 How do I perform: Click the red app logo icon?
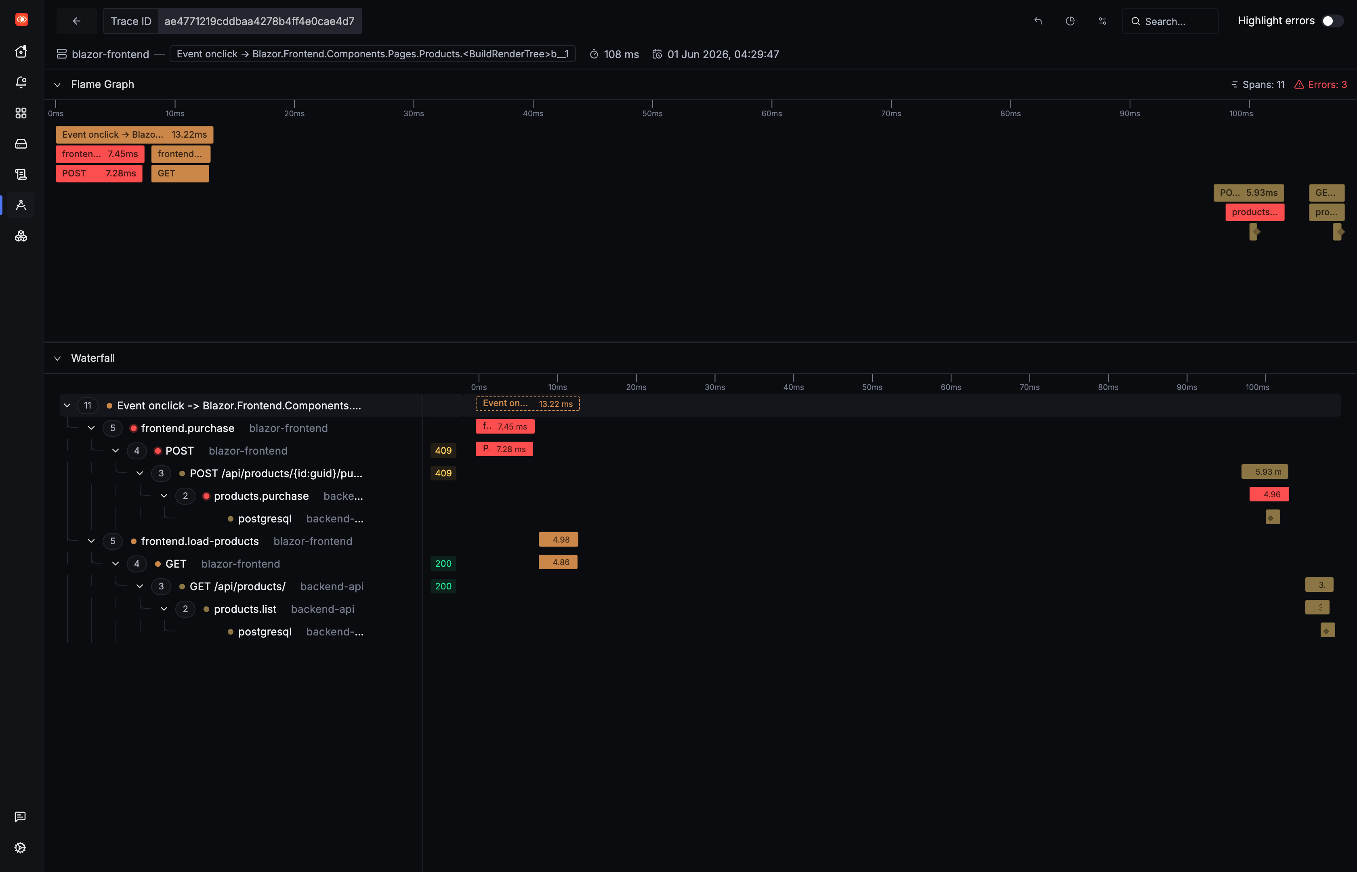coord(21,20)
